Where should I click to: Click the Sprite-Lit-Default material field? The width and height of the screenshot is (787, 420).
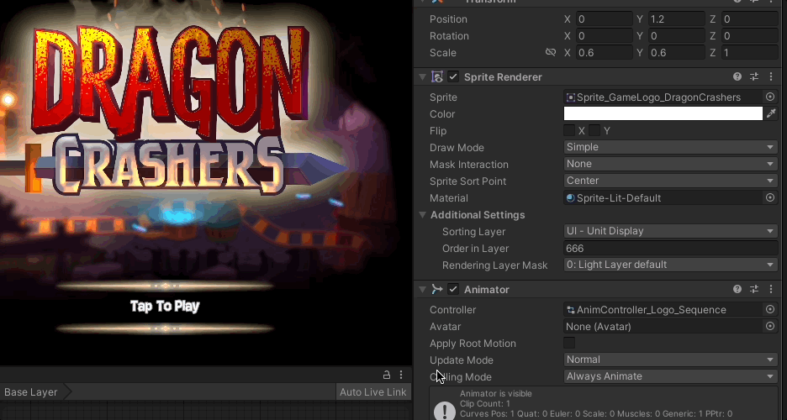click(x=664, y=197)
